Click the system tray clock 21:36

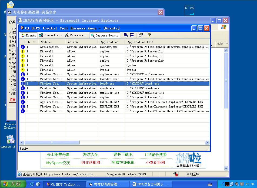point(250,184)
